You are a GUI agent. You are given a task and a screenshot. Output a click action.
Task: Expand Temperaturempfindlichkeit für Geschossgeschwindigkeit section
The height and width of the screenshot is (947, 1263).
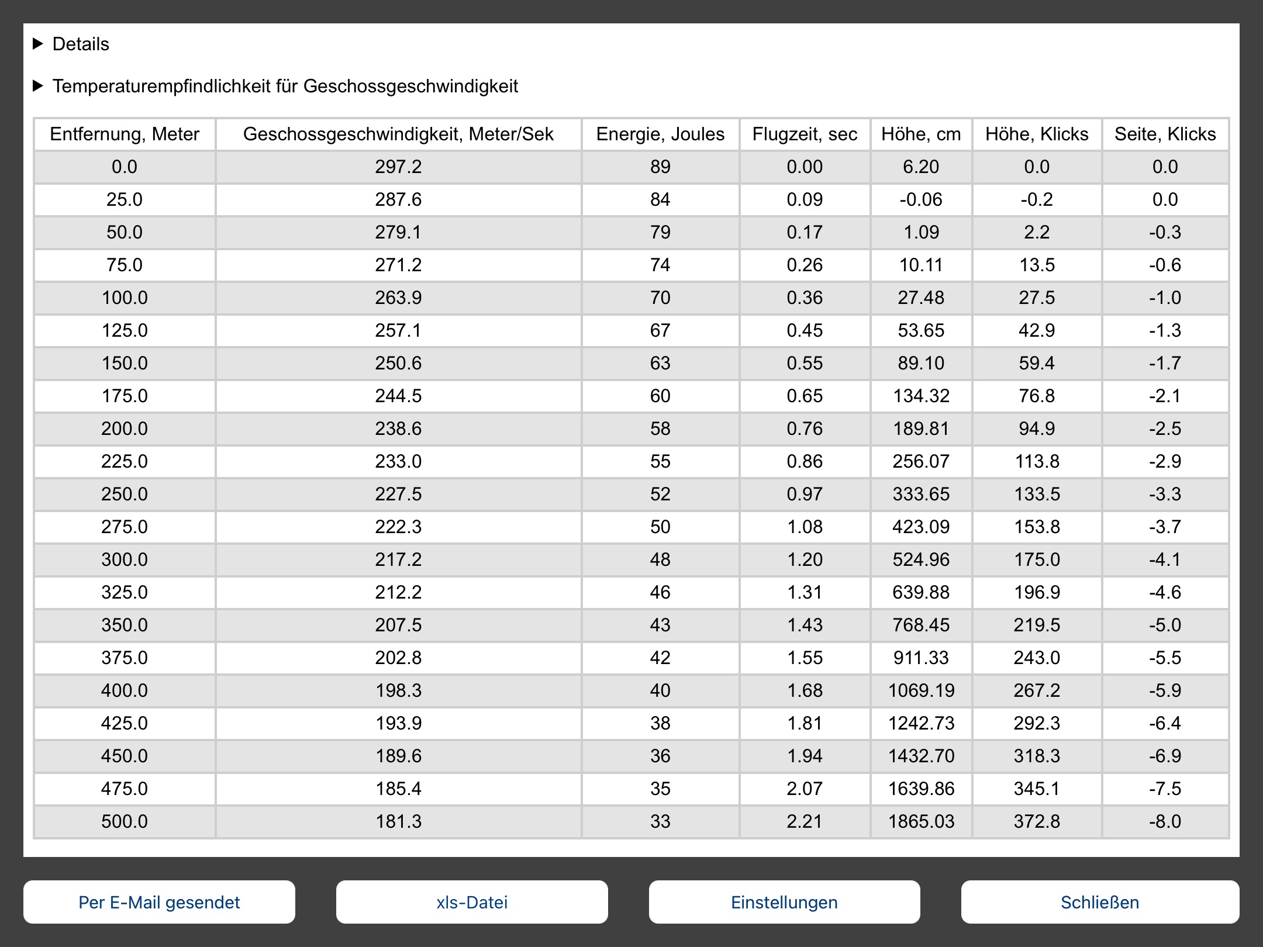click(275, 86)
